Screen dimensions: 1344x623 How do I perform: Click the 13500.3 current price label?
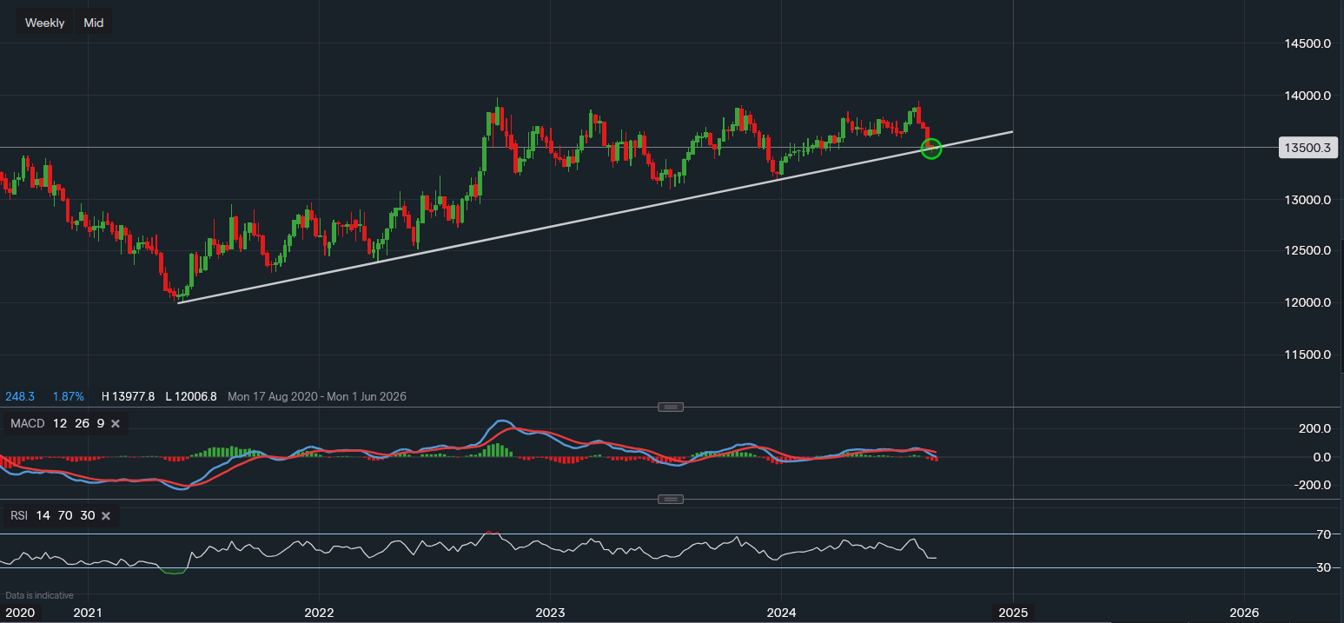click(x=1308, y=148)
